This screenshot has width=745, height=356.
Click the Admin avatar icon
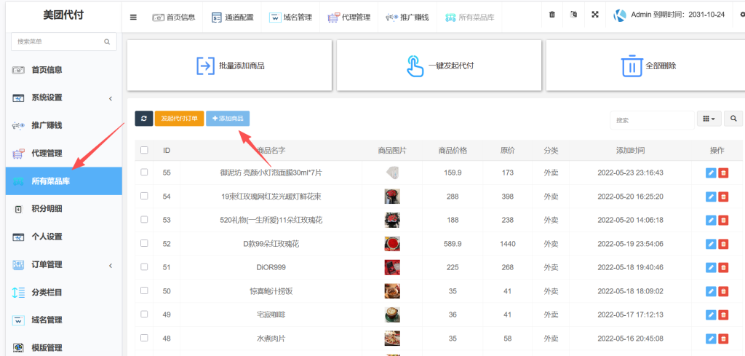pyautogui.click(x=620, y=15)
